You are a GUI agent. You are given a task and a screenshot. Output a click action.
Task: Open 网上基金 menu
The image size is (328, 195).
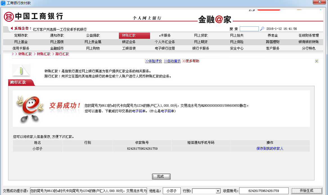pyautogui.click(x=21, y=42)
